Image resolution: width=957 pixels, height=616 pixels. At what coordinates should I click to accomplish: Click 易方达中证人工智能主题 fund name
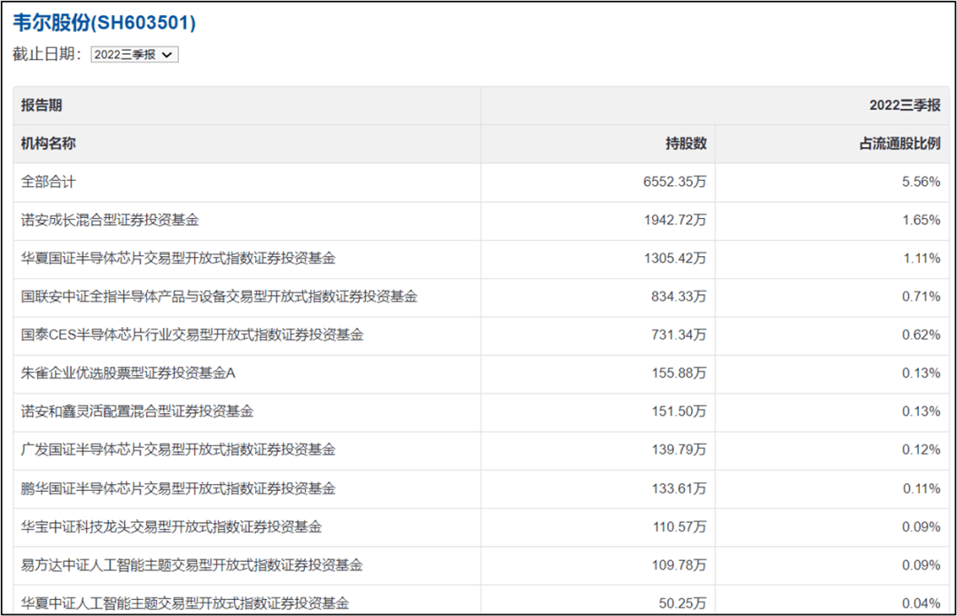tap(191, 565)
